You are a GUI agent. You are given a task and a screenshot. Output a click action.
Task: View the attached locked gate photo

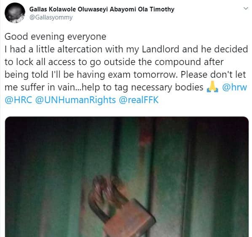[127, 177]
